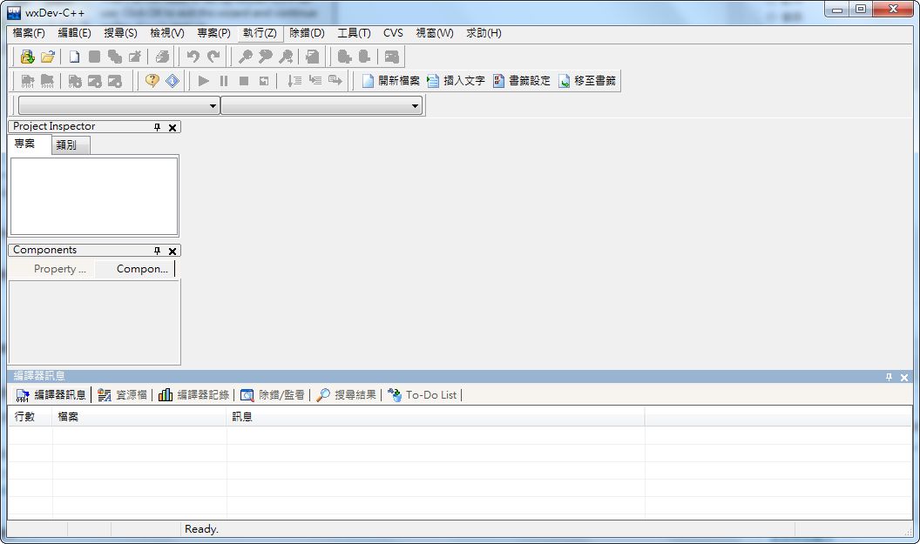
Task: Click the remove file from project icon
Action: [364, 57]
